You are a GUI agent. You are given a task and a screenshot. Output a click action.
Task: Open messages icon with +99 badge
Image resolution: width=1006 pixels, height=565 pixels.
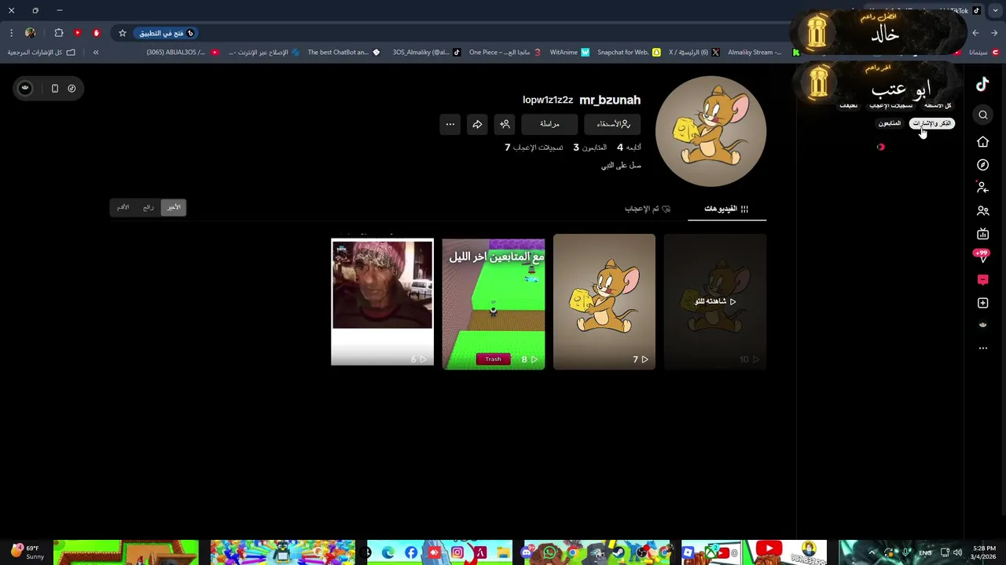tap(982, 256)
